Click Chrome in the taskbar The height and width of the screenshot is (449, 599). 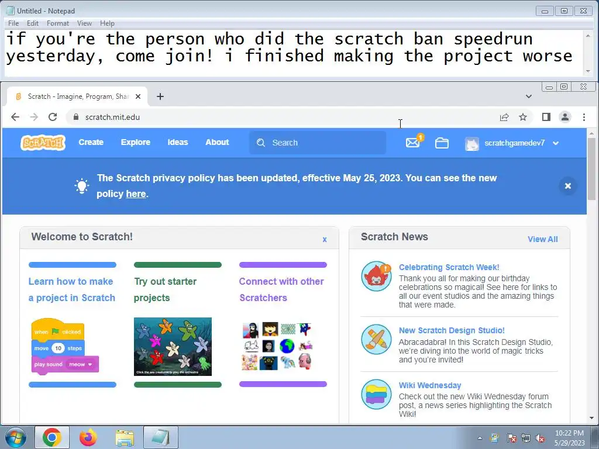pyautogui.click(x=52, y=437)
